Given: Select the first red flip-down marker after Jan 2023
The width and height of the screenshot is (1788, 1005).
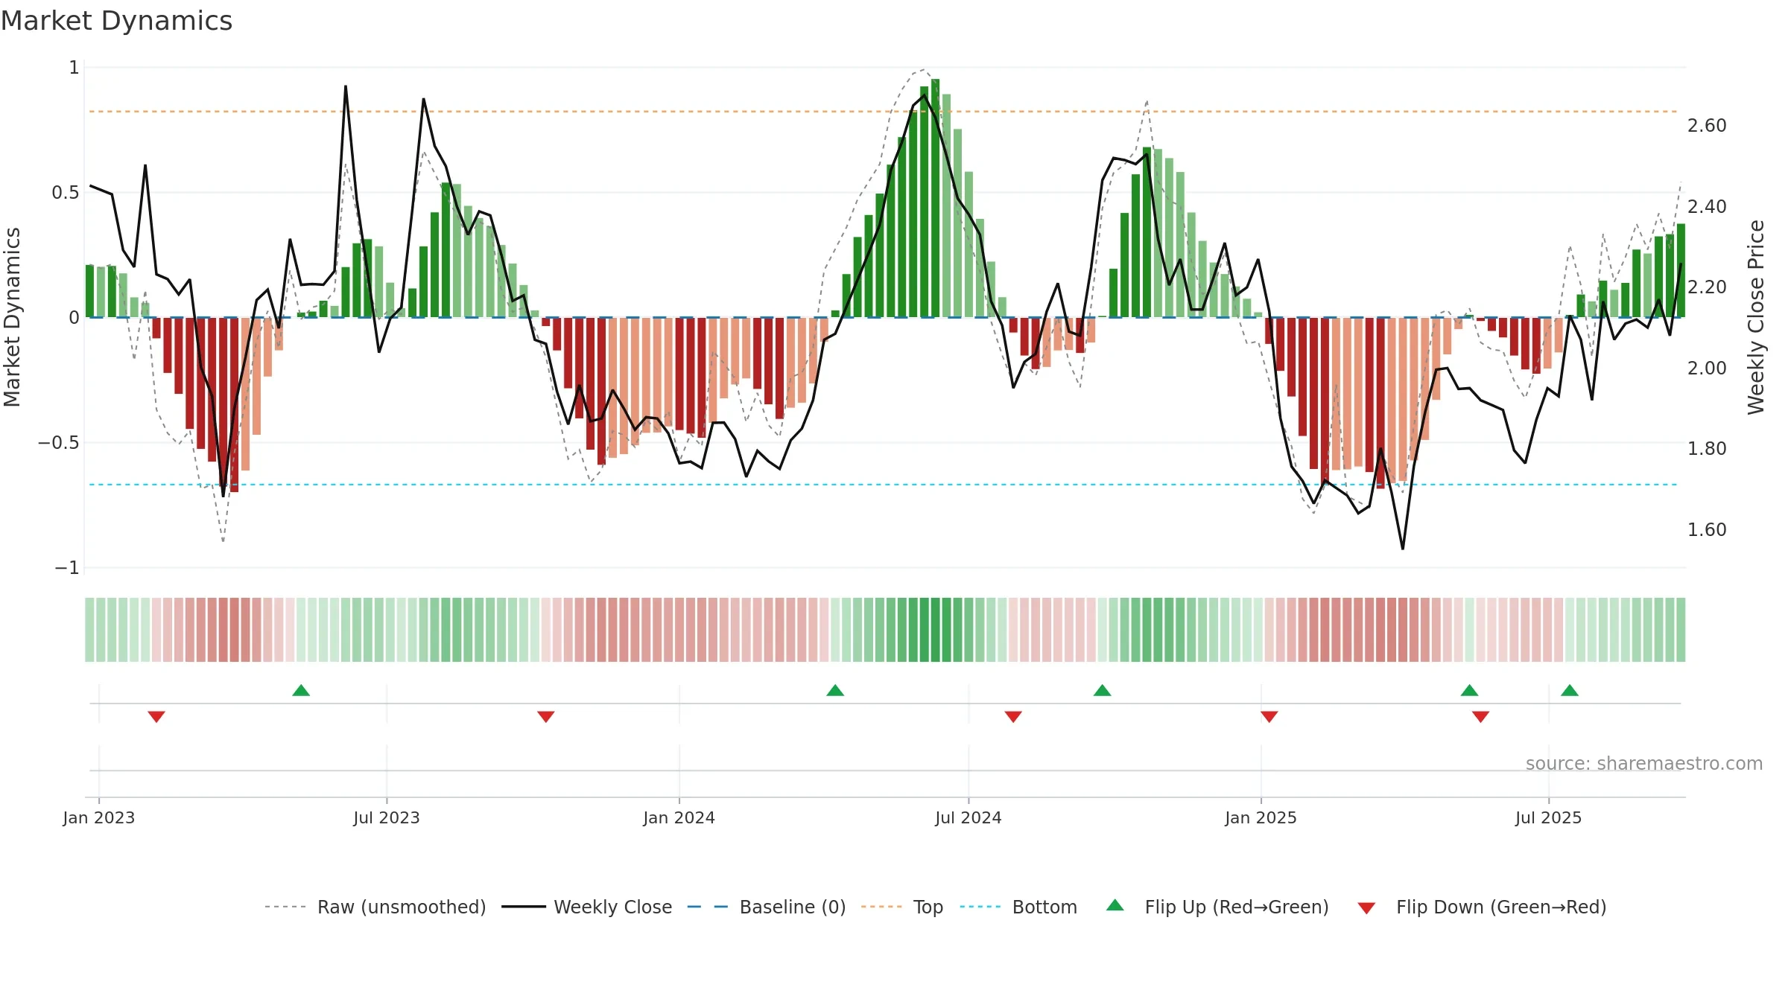Looking at the screenshot, I should (x=156, y=716).
